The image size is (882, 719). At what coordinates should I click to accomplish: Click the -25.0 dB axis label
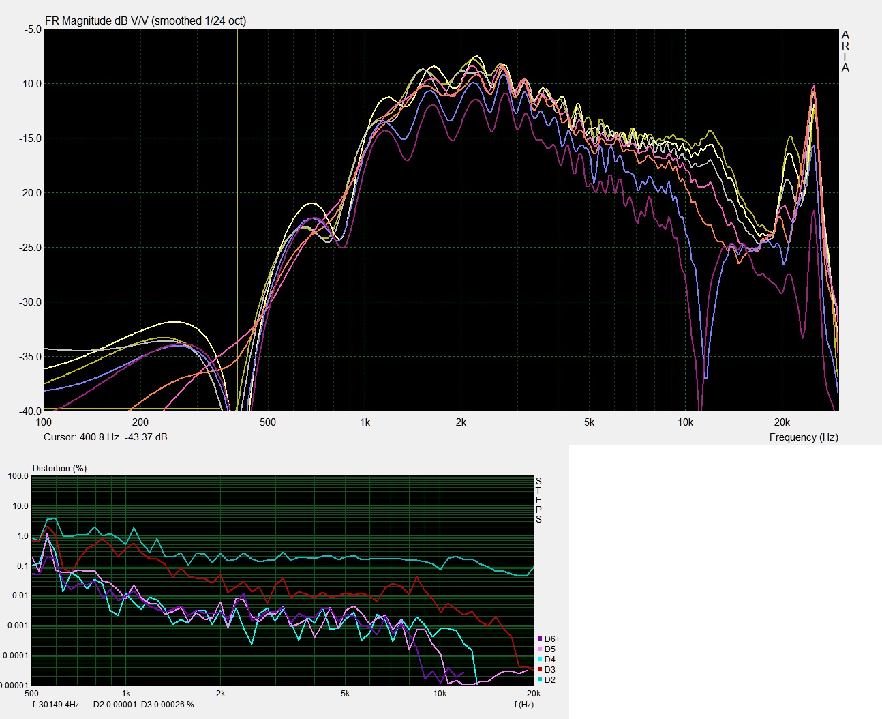[x=31, y=248]
